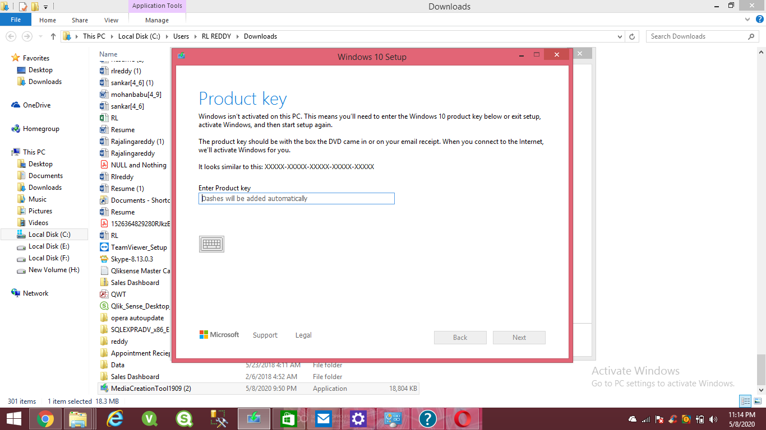Open Windows Store from taskbar
Image resolution: width=766 pixels, height=430 pixels.
pos(289,419)
